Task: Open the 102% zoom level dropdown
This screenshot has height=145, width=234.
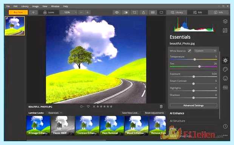Action: (69, 12)
